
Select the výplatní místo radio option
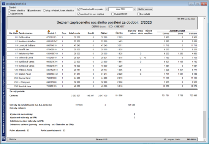pyautogui.click(x=9, y=14)
